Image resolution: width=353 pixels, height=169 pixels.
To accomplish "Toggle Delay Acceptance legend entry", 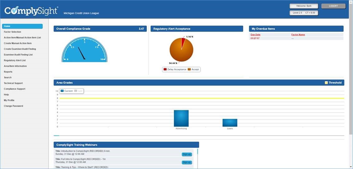I will click(x=175, y=70).
